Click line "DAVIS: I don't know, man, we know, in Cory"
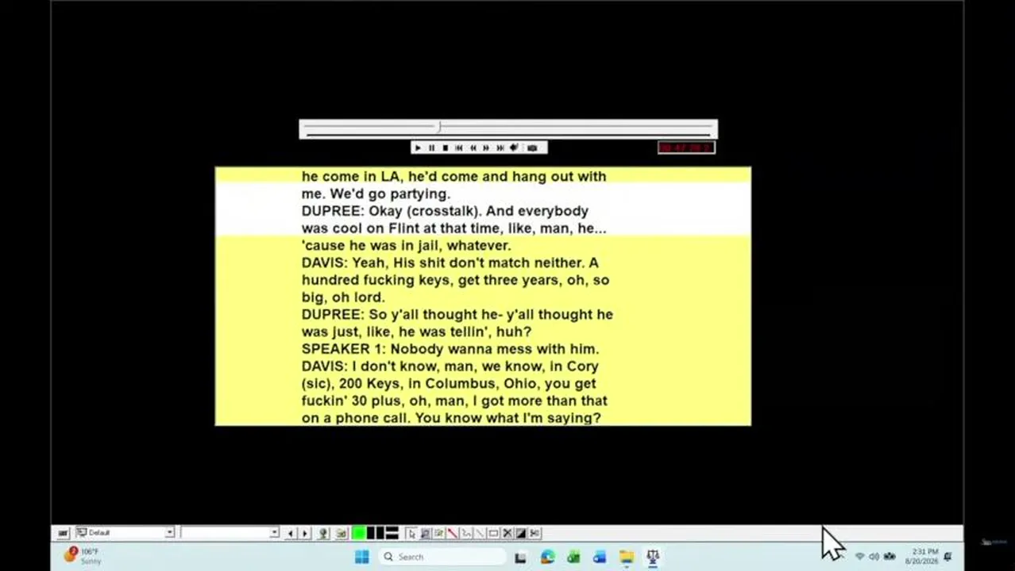This screenshot has width=1015, height=571. [450, 366]
